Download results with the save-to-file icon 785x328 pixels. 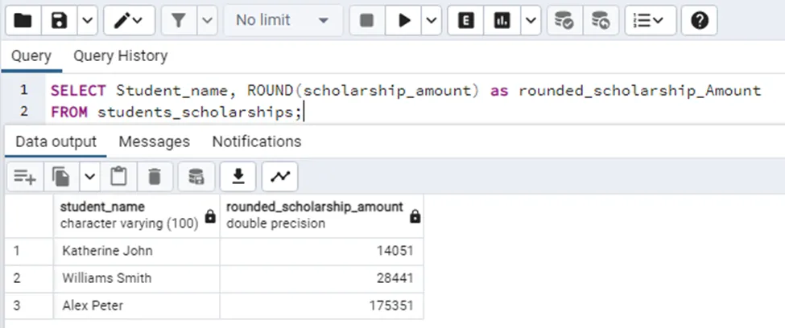pos(238,176)
